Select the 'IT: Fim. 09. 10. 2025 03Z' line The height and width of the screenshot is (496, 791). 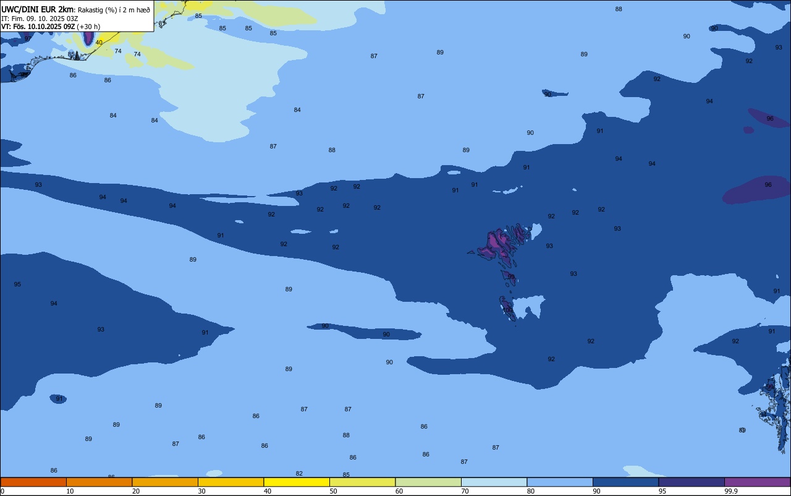click(x=40, y=18)
